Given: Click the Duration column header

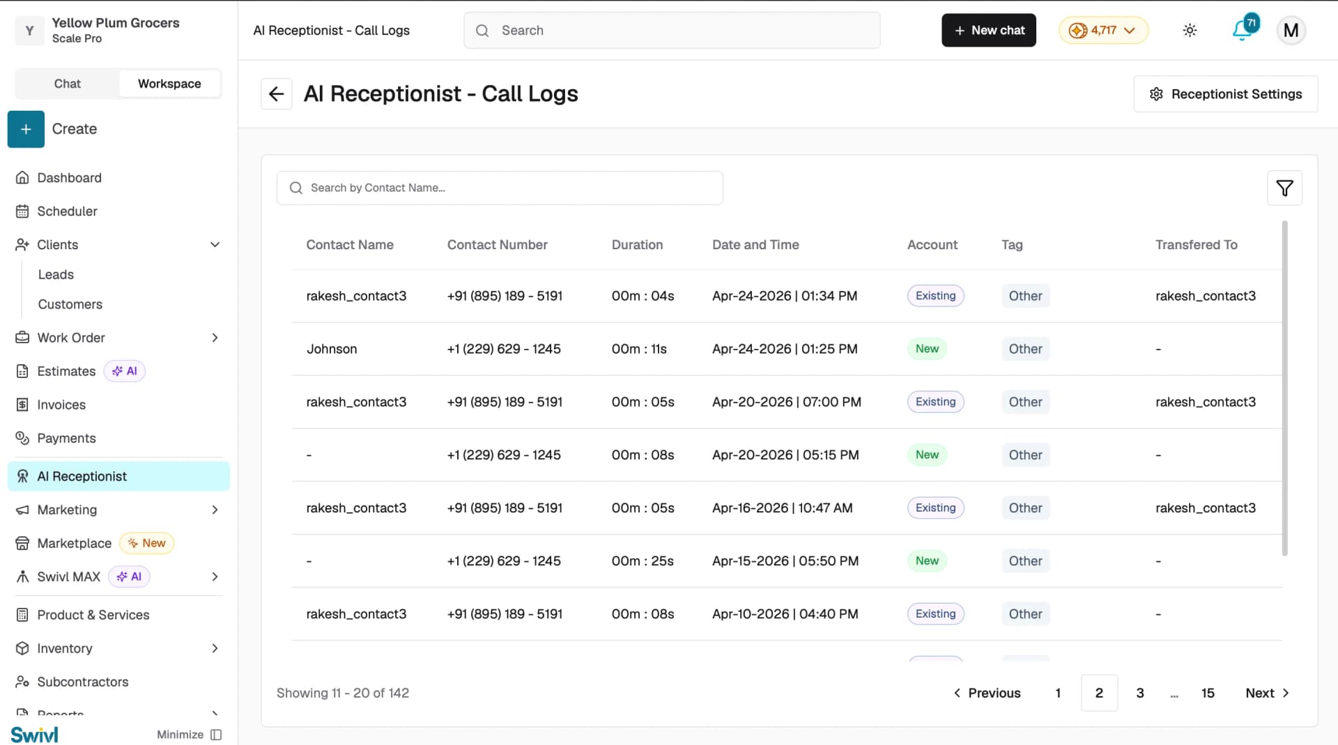Looking at the screenshot, I should tap(637, 244).
